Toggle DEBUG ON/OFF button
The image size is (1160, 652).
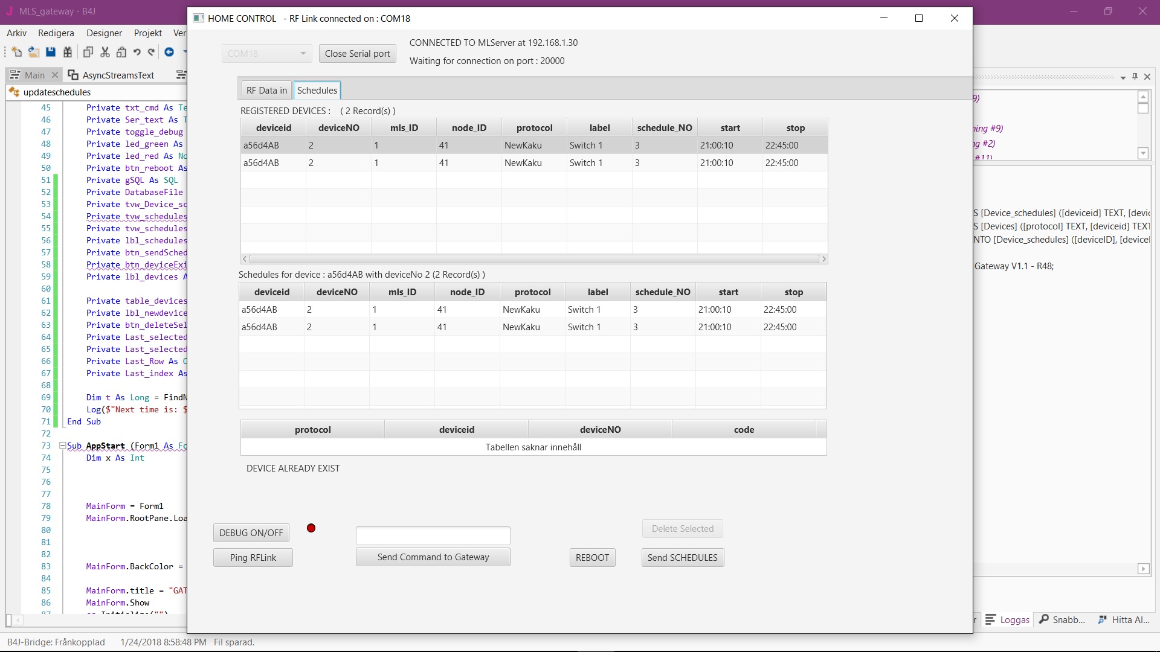coord(251,532)
